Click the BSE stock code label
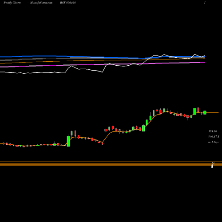The image size is (222, 222). [68, 3]
